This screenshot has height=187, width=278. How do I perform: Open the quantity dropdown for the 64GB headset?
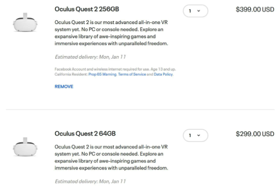[195, 135]
